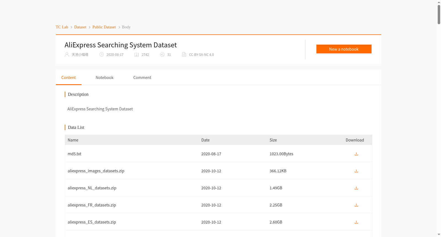Create a new notebook
This screenshot has width=441, height=237.
[x=344, y=49]
